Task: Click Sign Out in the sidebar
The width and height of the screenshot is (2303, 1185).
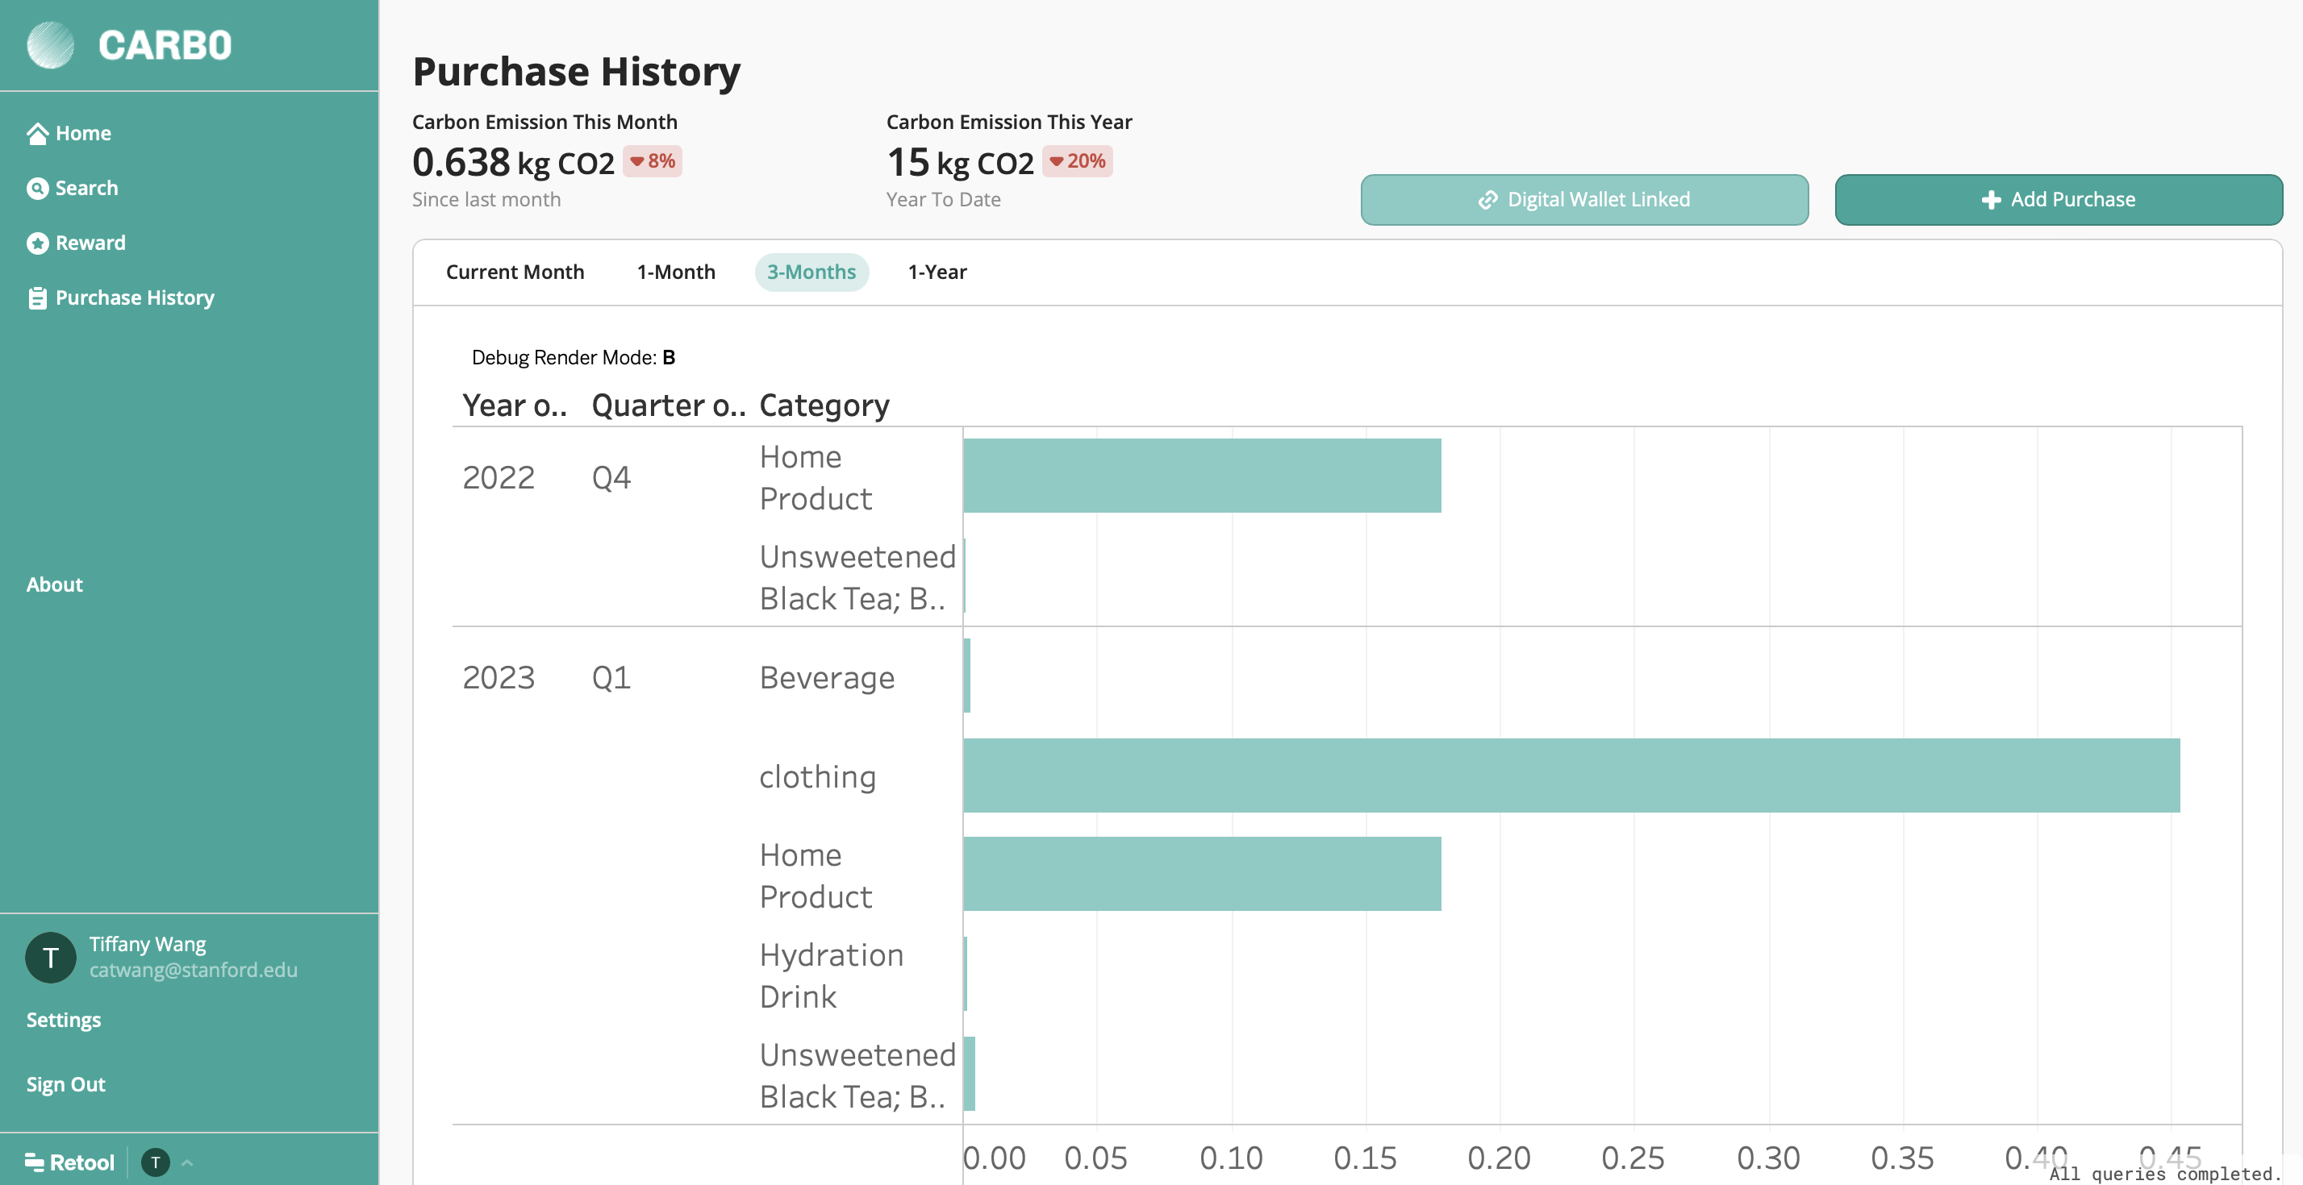Action: [65, 1084]
